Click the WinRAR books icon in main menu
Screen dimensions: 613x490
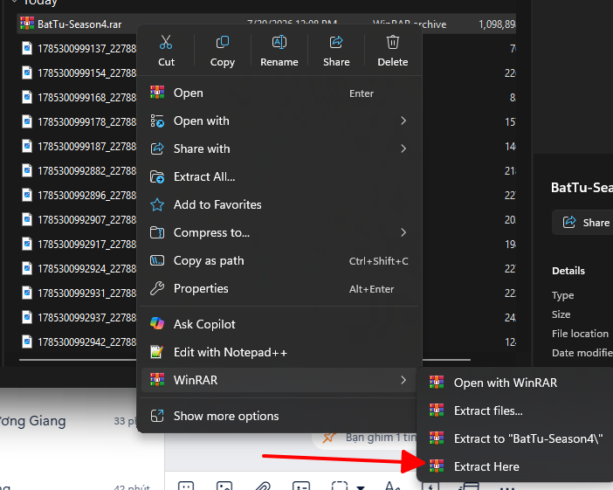coord(157,379)
